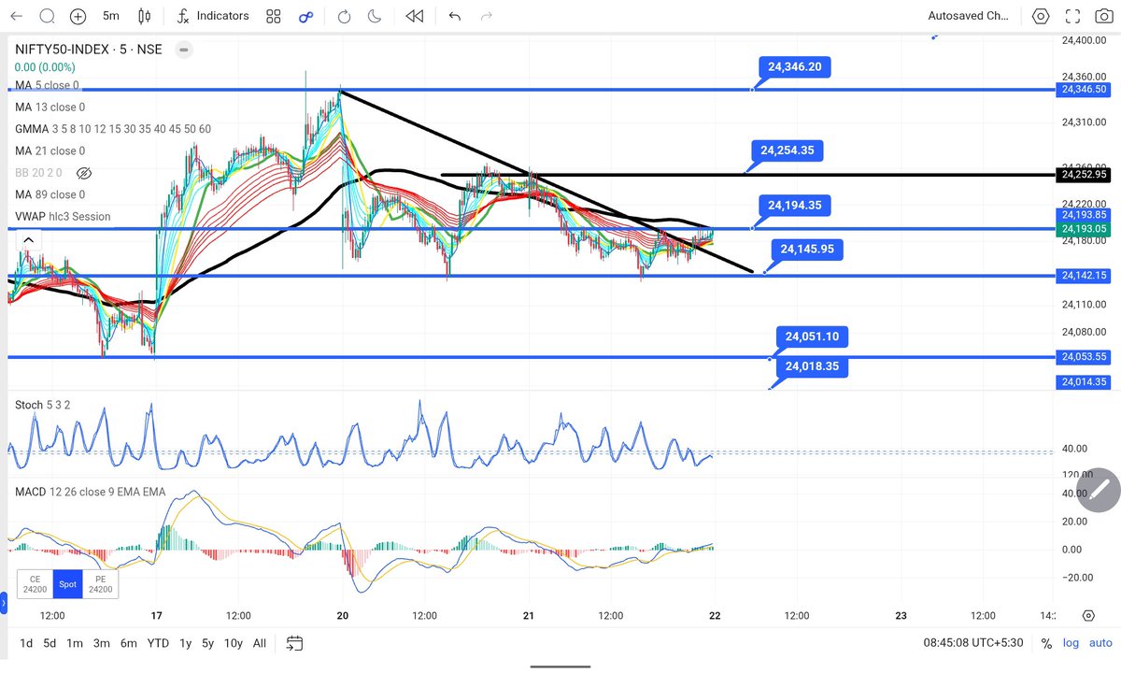Select MA 5 close 0 legend
The width and height of the screenshot is (1121, 673).
(x=47, y=86)
